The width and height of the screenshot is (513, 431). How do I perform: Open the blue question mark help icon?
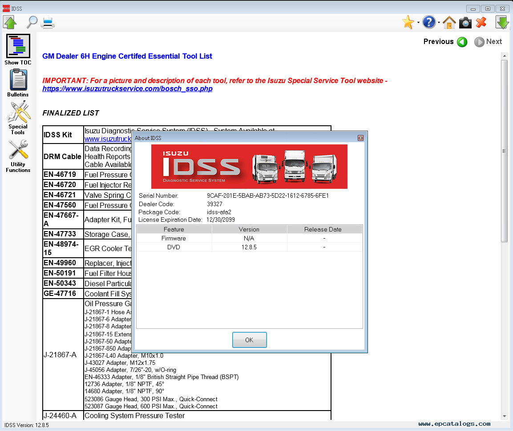pyautogui.click(x=429, y=22)
